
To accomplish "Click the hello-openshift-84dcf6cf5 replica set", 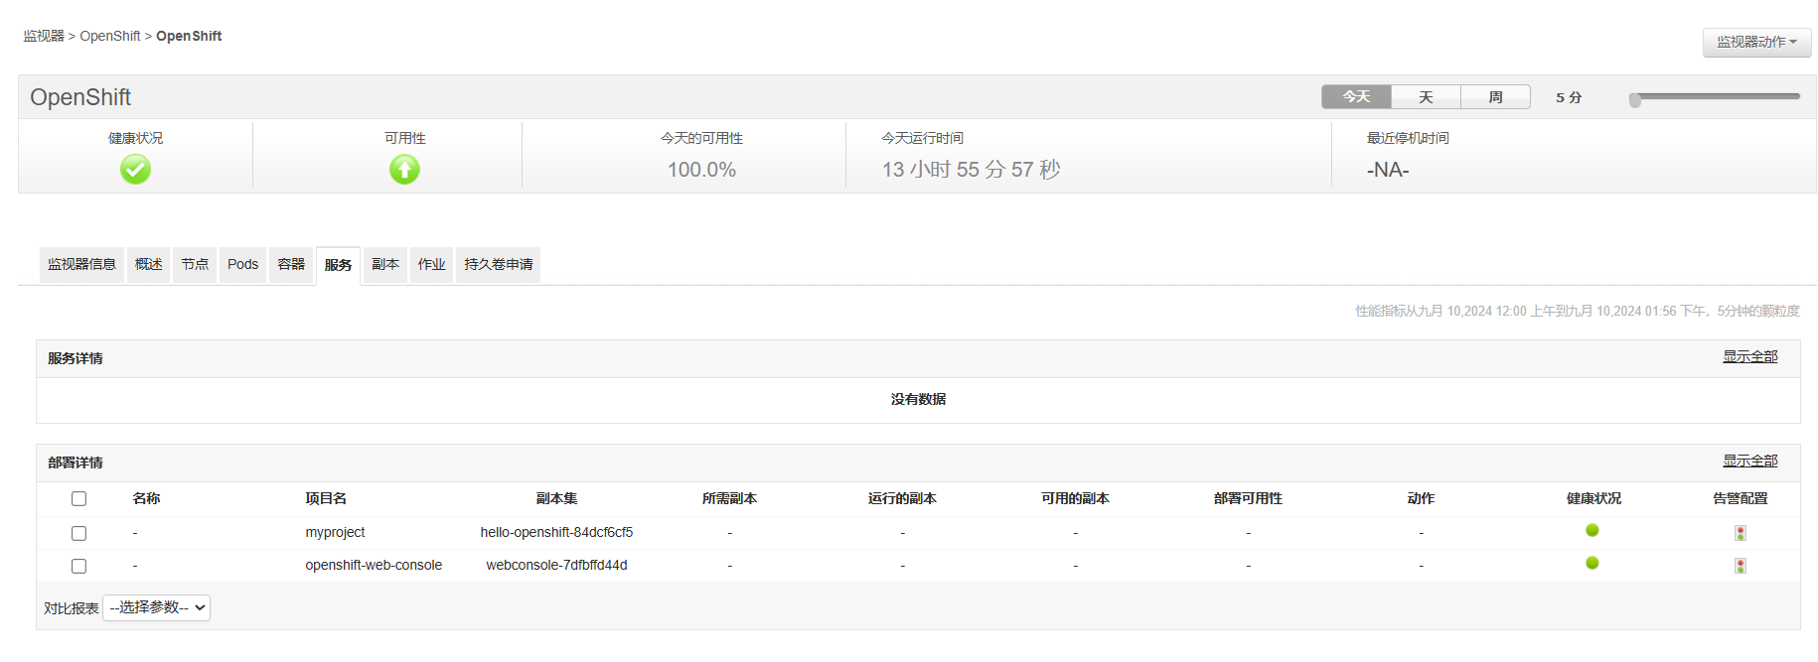I will coord(556,533).
